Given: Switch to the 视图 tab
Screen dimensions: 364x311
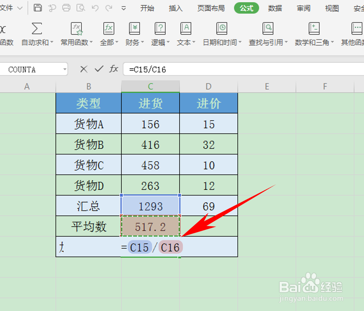Looking at the screenshot, I should pos(332,8).
